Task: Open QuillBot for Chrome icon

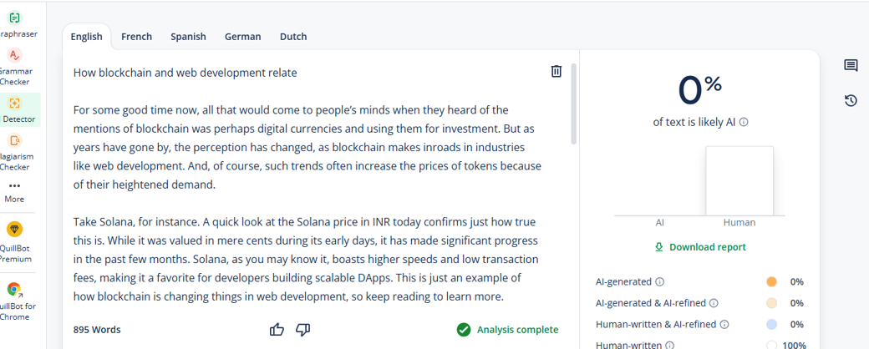Action: [14, 289]
